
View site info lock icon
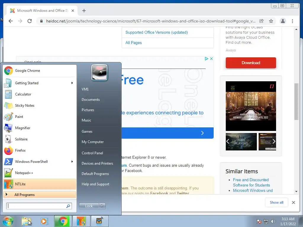click(41, 21)
